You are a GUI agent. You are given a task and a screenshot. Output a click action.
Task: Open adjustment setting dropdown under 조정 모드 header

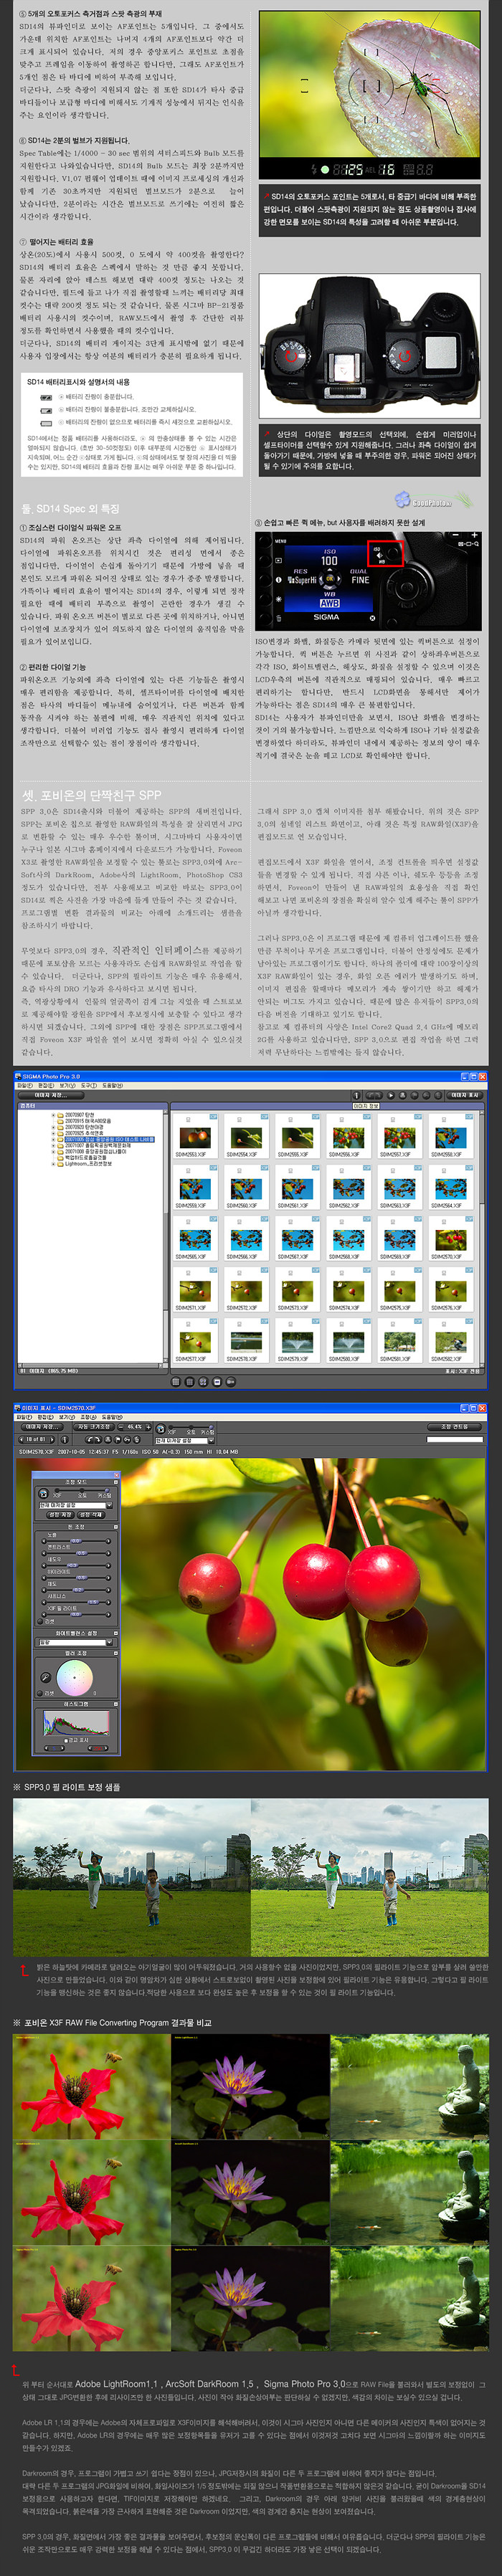(x=76, y=1506)
